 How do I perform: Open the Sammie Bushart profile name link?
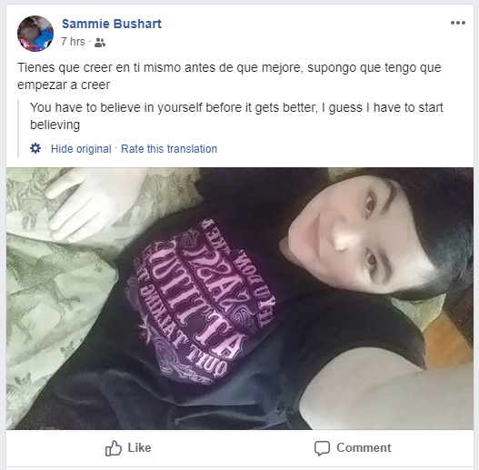[x=112, y=24]
